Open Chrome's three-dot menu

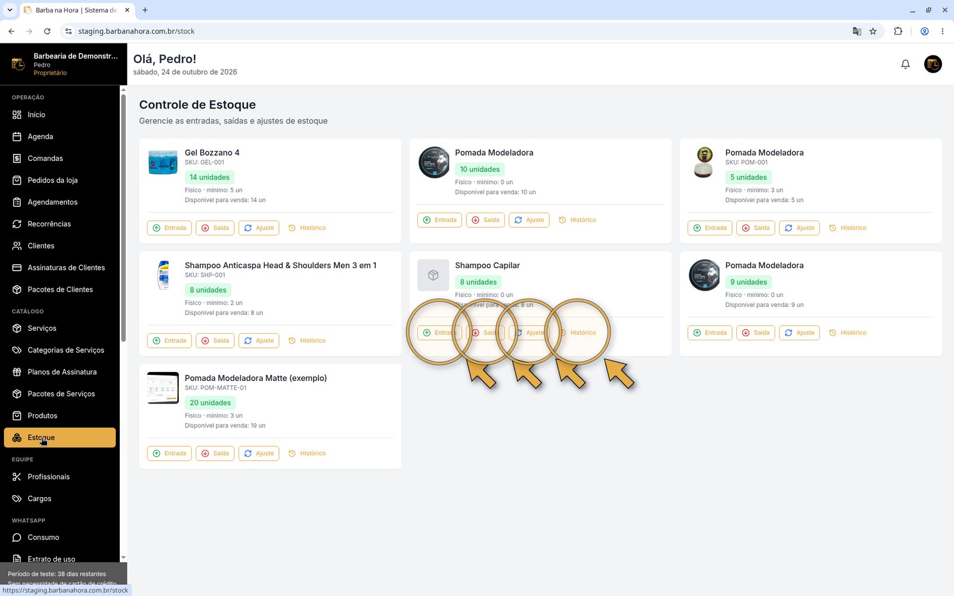tap(942, 31)
